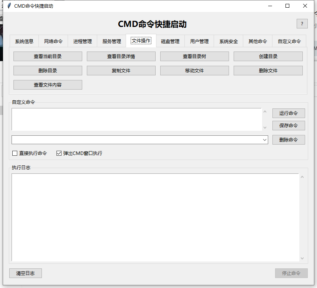
Task: Click the help question mark icon
Action: (302, 23)
